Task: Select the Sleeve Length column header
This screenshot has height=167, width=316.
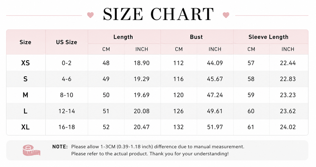Action: pyautogui.click(x=268, y=37)
